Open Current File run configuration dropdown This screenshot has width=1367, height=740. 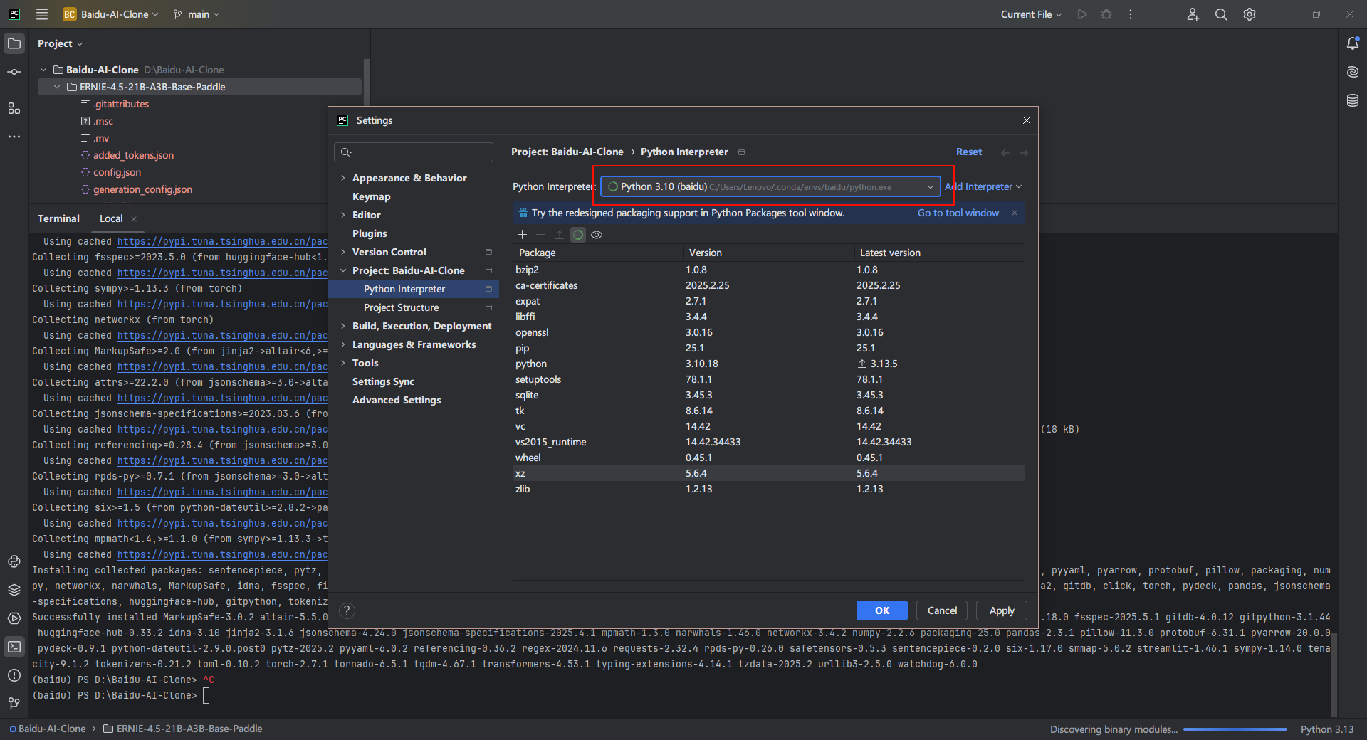(1031, 14)
